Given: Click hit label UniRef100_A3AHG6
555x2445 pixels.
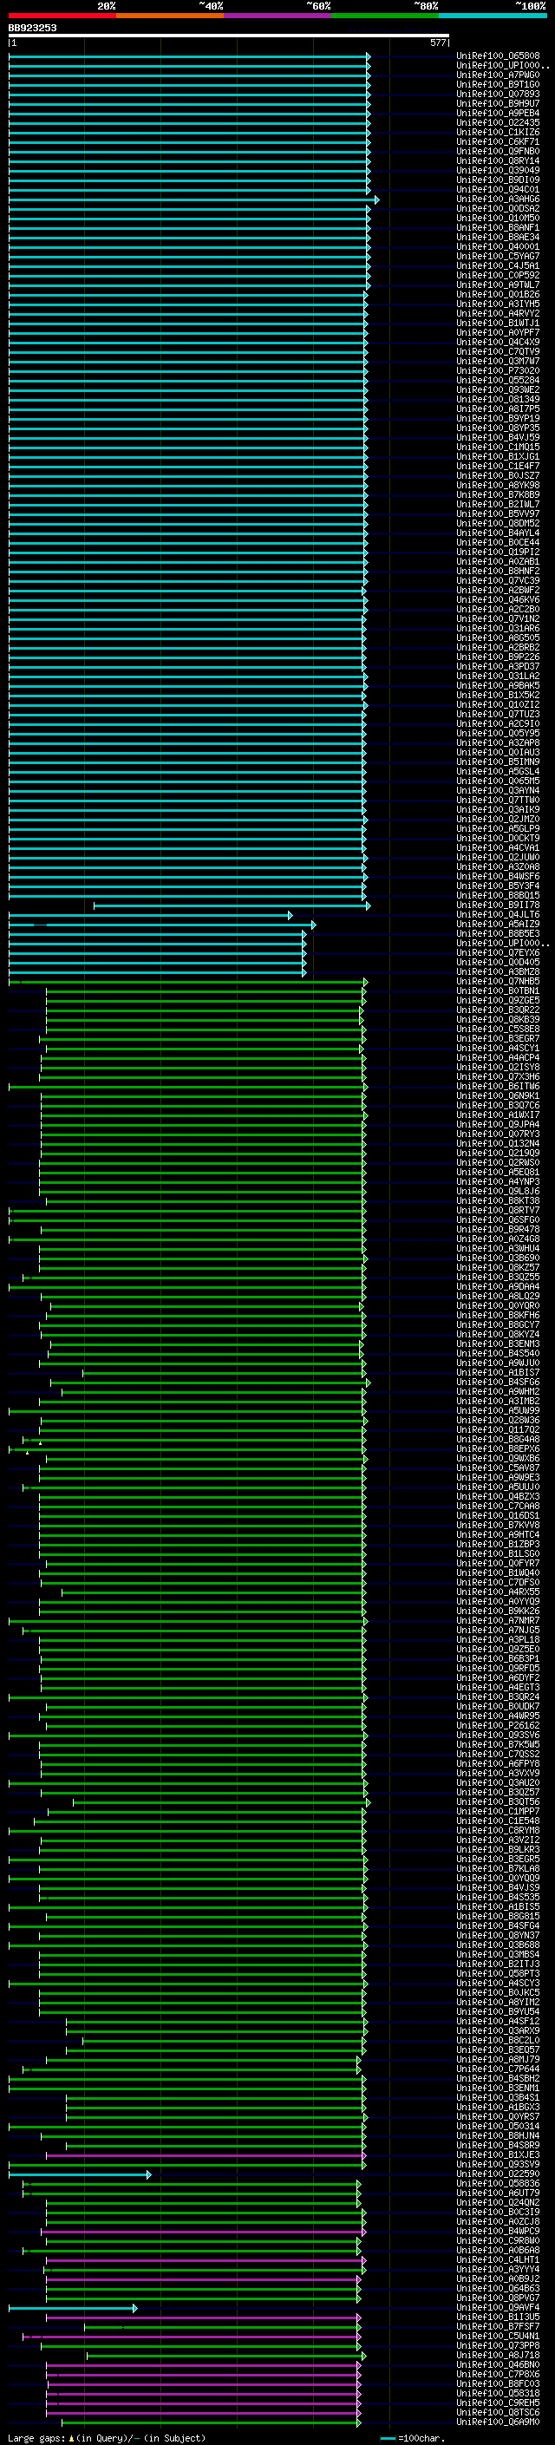Looking at the screenshot, I should click(x=498, y=199).
